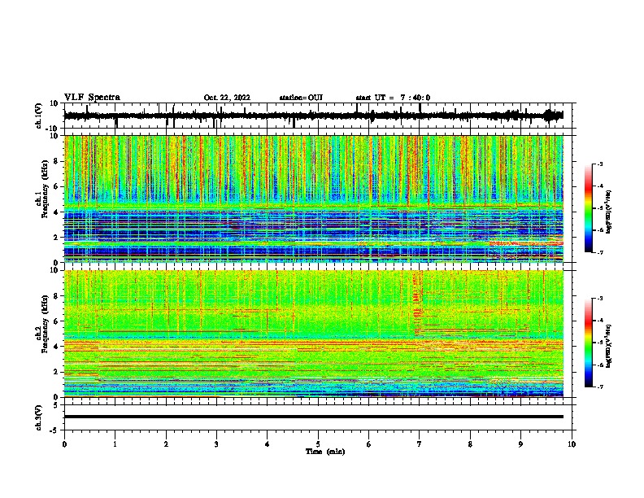Click the "Time (min)" axis title
The width and height of the screenshot is (644, 498).
(325, 452)
